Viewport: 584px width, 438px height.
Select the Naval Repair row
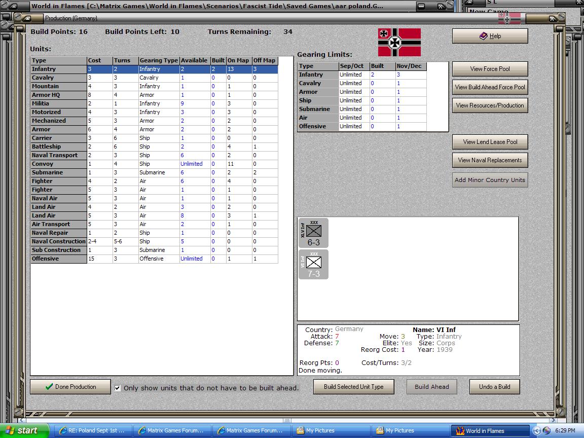click(154, 232)
